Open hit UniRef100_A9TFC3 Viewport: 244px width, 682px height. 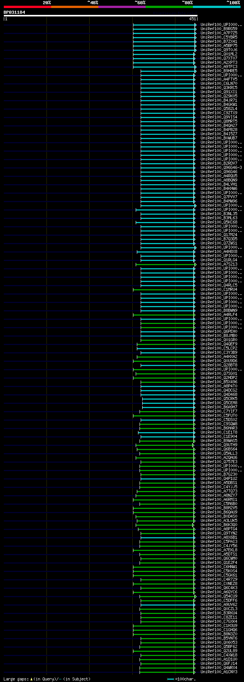point(219,66)
